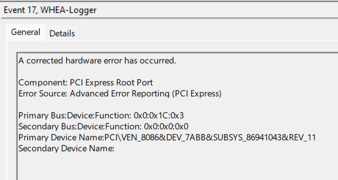Click the 'Primary Bus:Device:Function:' label
Screen dimensions: 338x180
(75, 116)
